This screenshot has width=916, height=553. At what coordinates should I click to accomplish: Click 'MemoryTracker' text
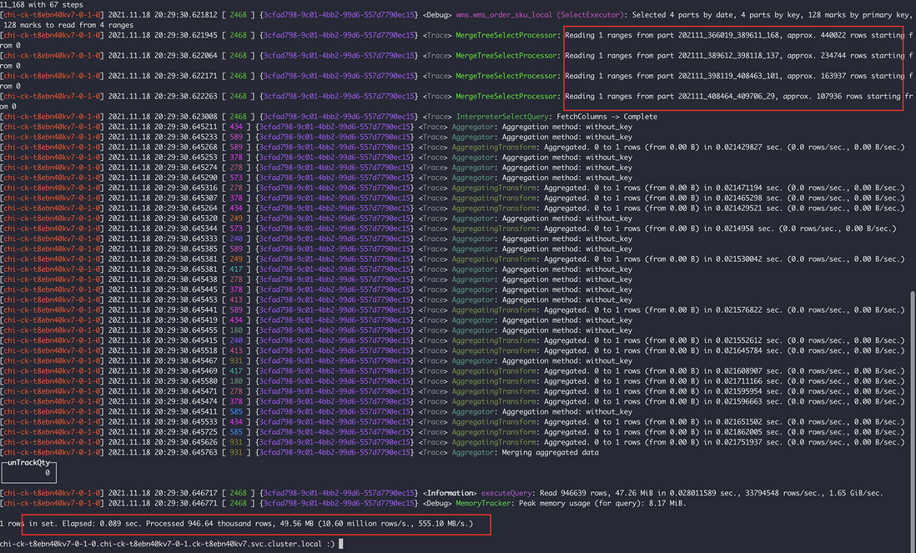482,503
